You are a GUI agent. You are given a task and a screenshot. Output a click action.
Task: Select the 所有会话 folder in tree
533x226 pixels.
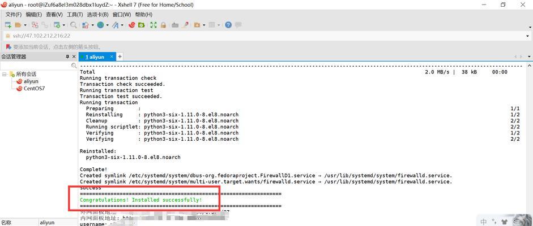(26, 74)
